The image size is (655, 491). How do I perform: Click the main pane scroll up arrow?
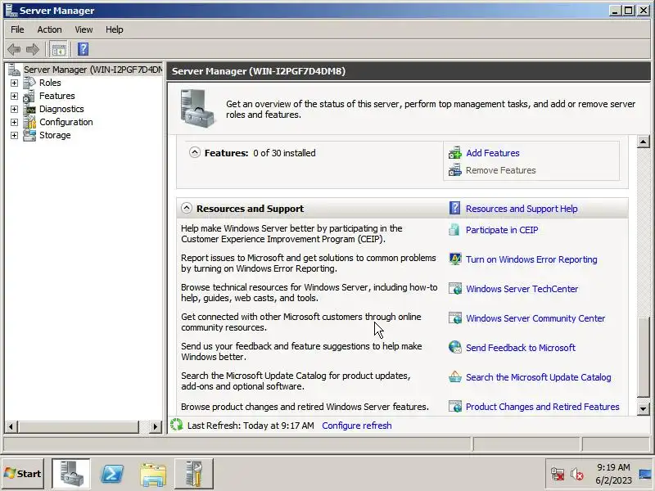click(644, 142)
